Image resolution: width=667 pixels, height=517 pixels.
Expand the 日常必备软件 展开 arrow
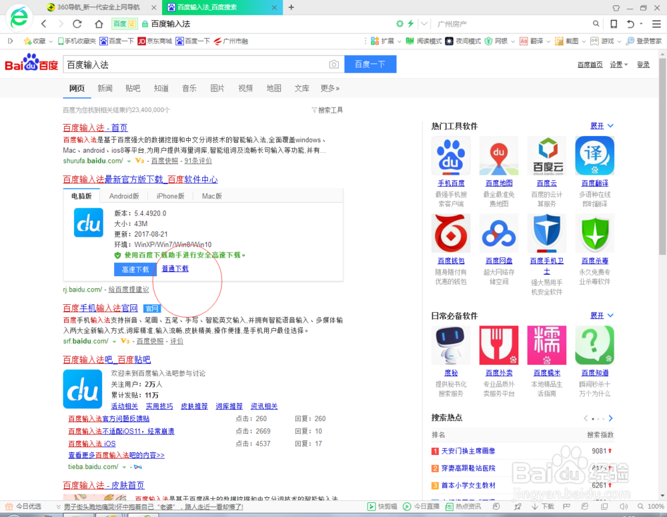click(610, 316)
